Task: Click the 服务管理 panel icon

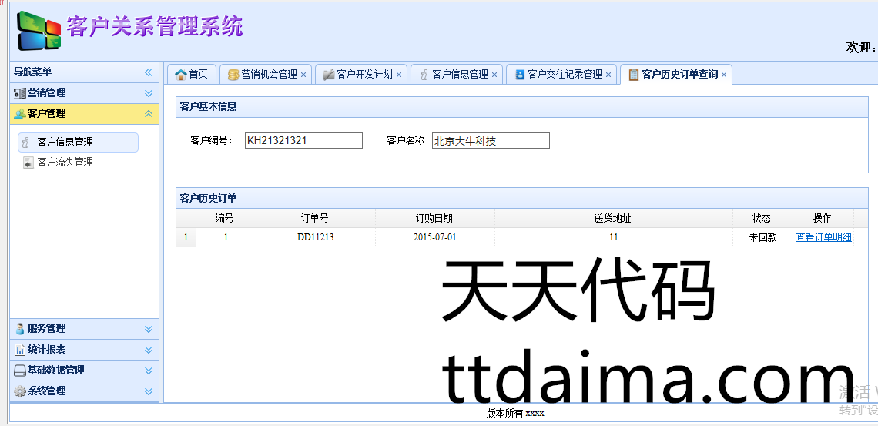Action: point(20,329)
